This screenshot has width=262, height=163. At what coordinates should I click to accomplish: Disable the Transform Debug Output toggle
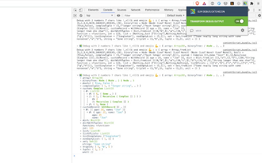239,21
